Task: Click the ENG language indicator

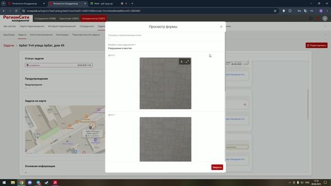Action: click(x=307, y=182)
